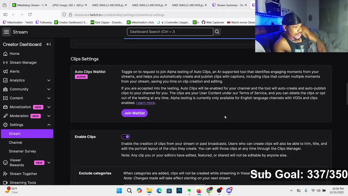
Task: Open the Following bookmark
Action: [43, 22]
